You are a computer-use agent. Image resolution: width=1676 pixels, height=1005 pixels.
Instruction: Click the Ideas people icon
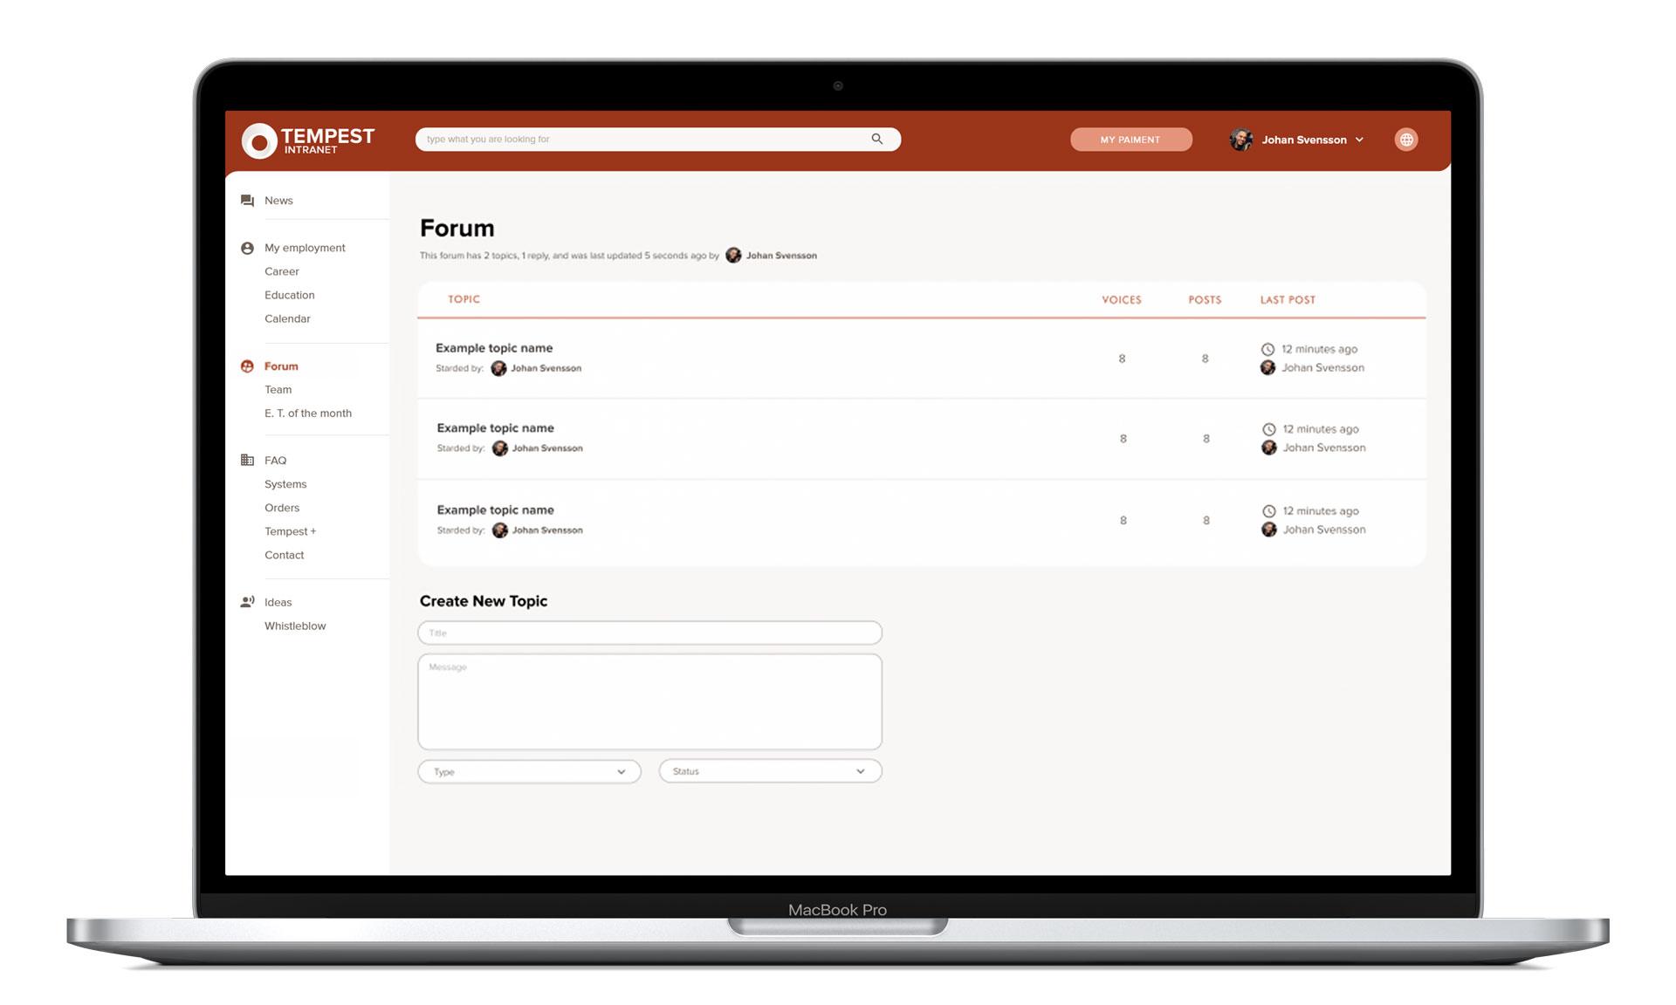[245, 600]
